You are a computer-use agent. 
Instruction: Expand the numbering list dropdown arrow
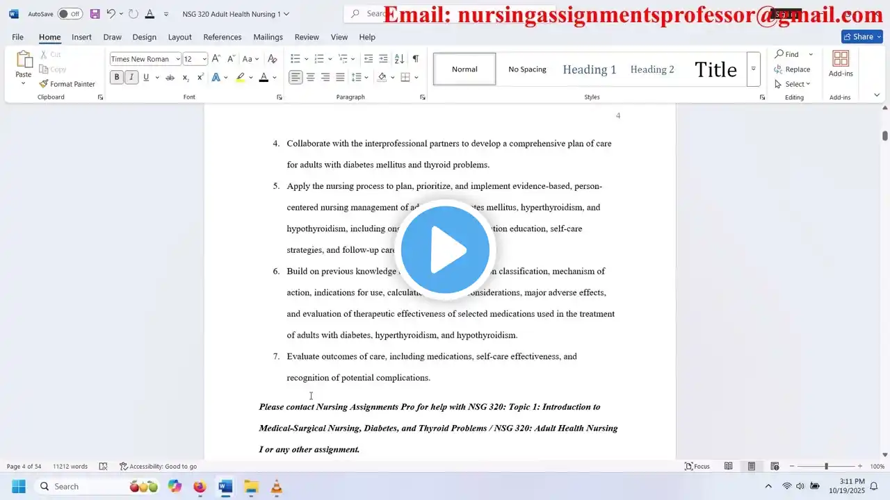(330, 59)
